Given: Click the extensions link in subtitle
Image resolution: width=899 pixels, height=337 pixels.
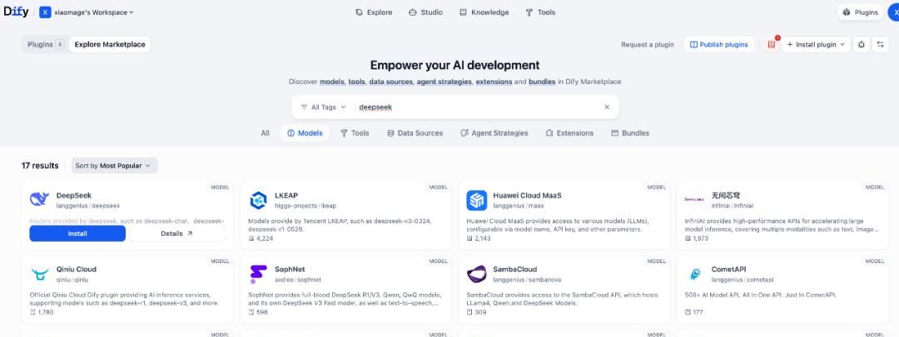Looking at the screenshot, I should pos(494,82).
